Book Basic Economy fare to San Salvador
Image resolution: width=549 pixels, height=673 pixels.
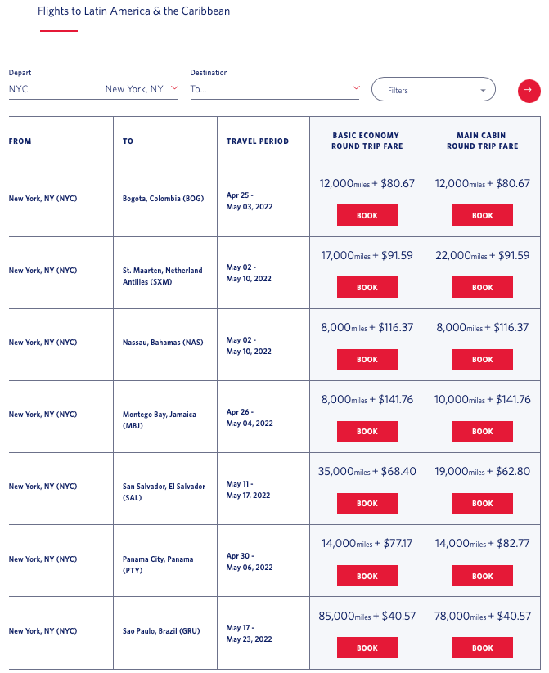point(367,503)
